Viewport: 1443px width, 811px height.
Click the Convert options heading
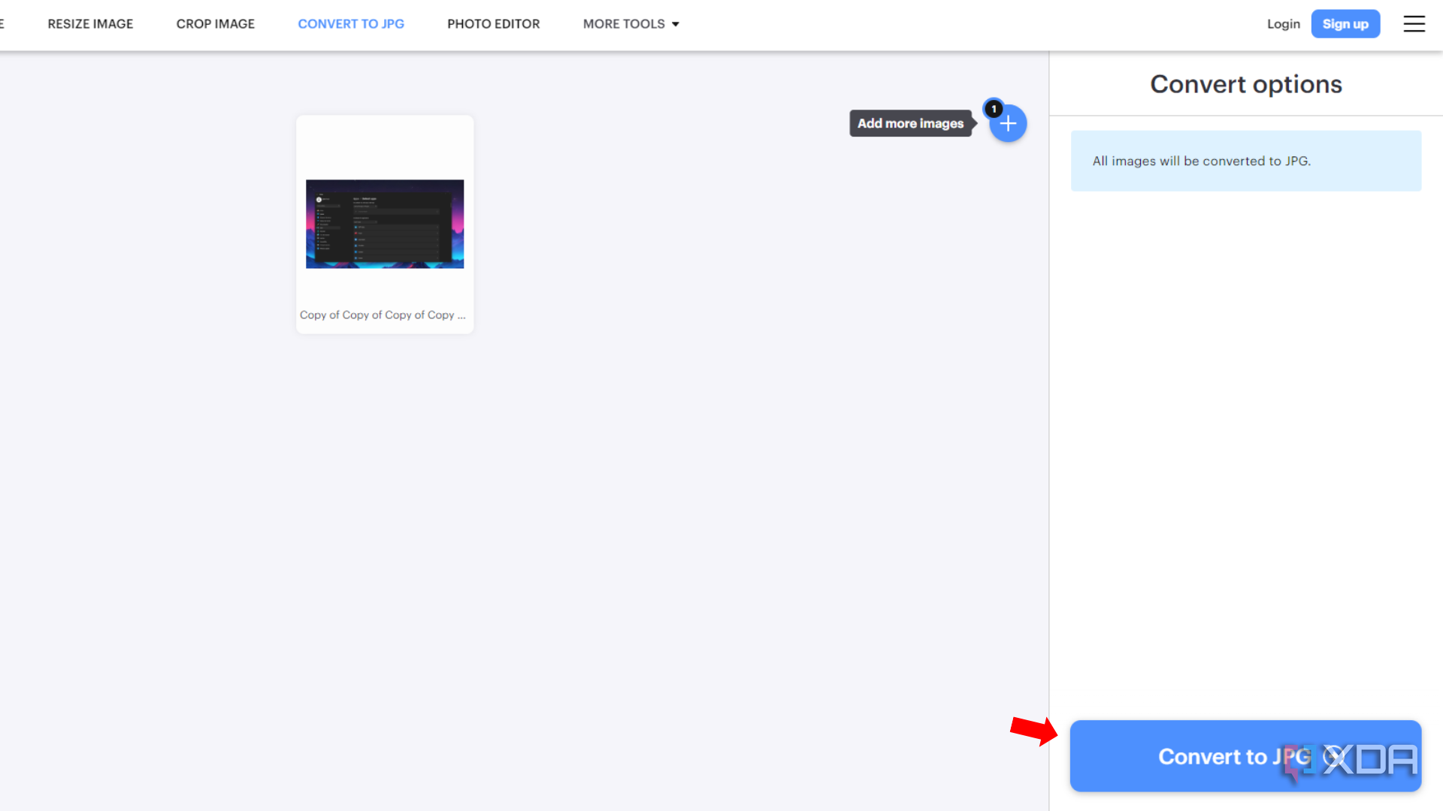tap(1245, 84)
